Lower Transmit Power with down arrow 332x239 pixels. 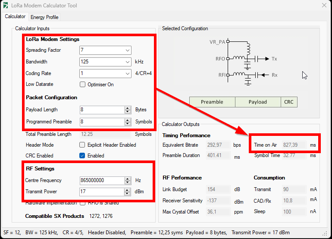click(128, 194)
